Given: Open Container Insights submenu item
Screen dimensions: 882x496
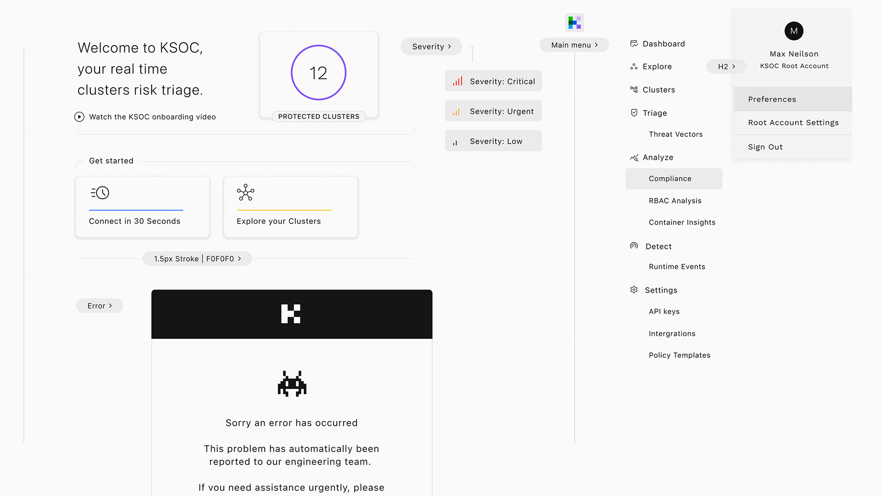Looking at the screenshot, I should pos(682,222).
